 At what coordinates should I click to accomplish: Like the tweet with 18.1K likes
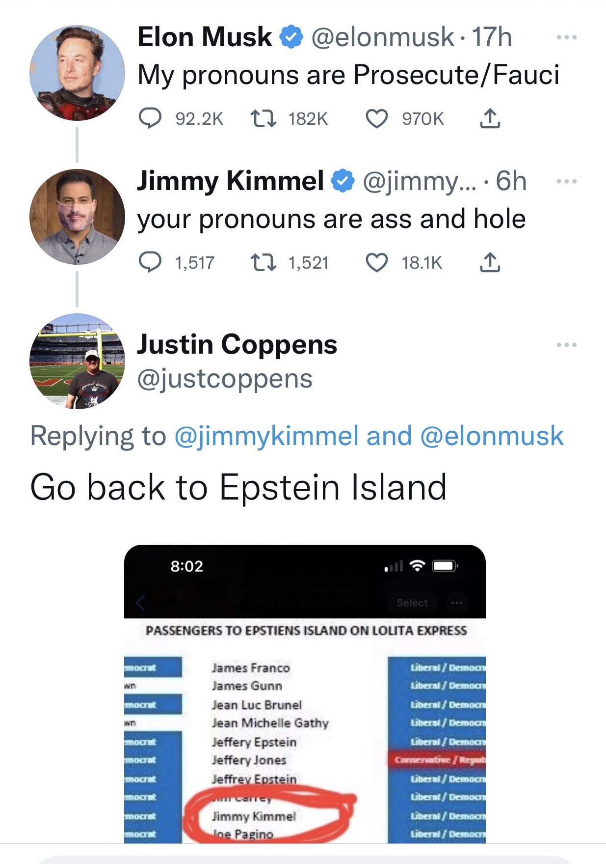pos(377,262)
